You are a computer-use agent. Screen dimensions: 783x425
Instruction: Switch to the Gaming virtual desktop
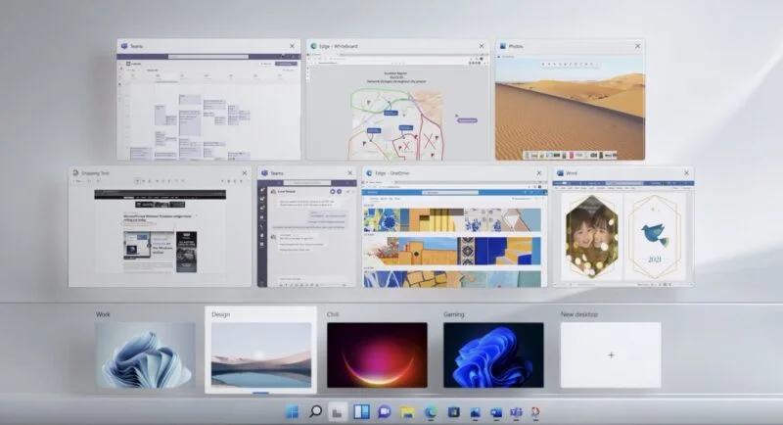(x=493, y=355)
